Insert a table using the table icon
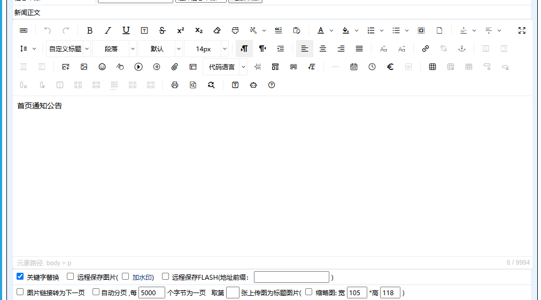The height and width of the screenshot is (300, 541). (x=432, y=67)
